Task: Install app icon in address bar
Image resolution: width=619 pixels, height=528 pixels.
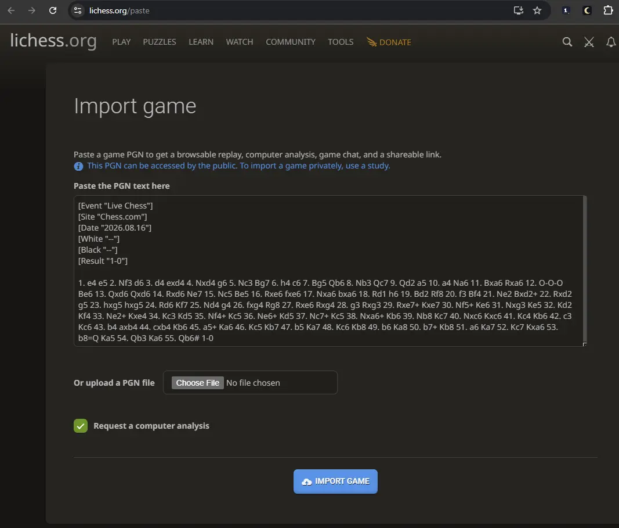Action: point(518,10)
